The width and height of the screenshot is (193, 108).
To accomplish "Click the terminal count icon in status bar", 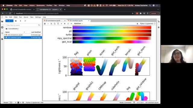I will click(18, 103).
